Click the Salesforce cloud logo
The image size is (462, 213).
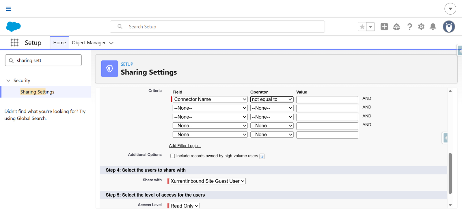click(13, 26)
